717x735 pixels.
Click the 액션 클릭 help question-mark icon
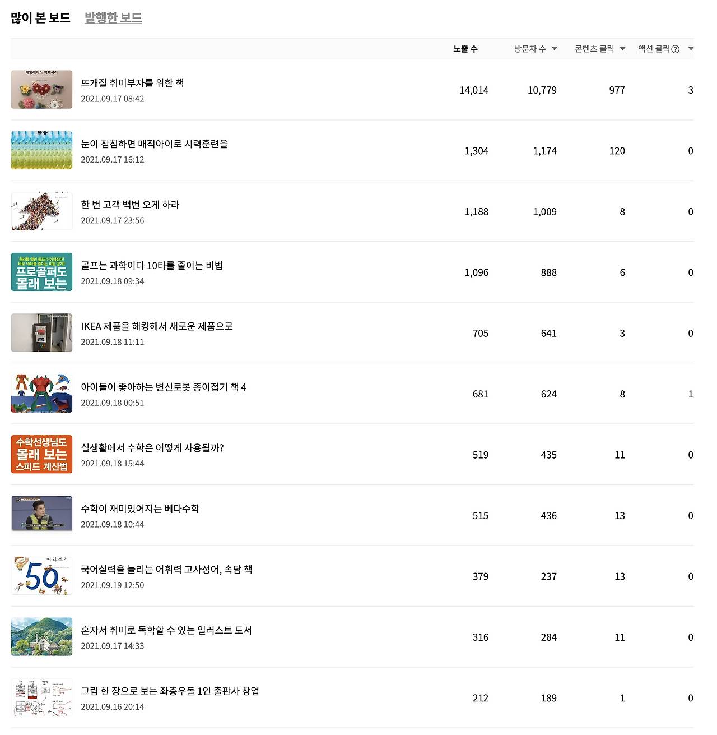676,48
